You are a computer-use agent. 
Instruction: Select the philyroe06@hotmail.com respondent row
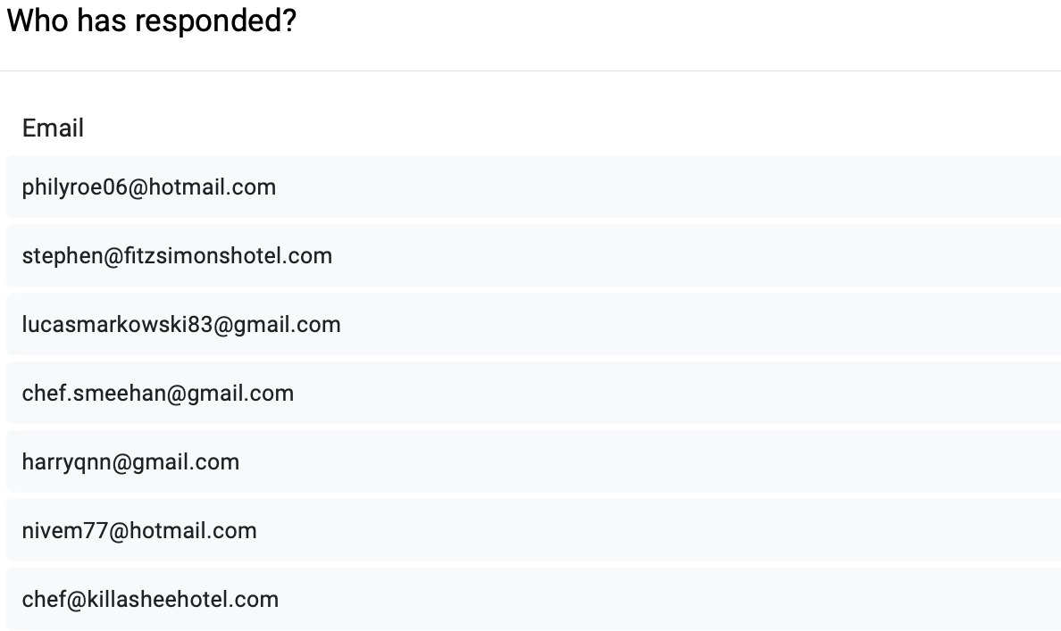coord(534,187)
